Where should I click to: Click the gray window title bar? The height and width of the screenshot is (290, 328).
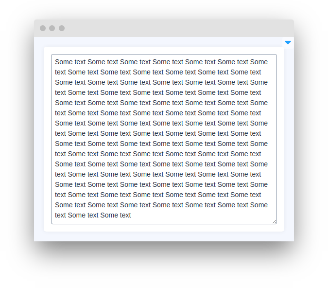(164, 28)
